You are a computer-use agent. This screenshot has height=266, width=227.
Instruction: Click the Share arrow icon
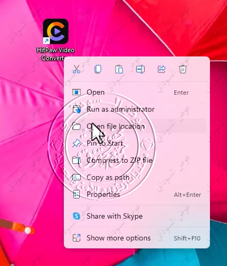click(x=162, y=69)
